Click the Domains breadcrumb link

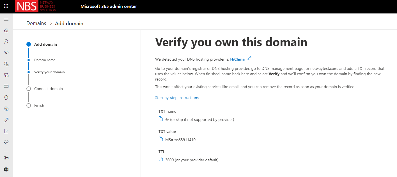pos(36,23)
